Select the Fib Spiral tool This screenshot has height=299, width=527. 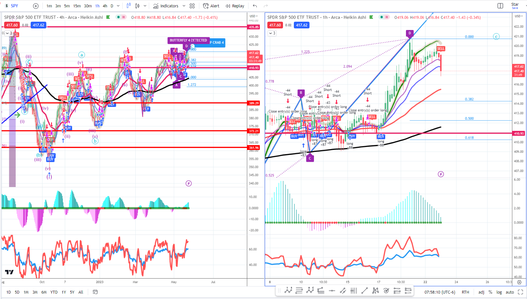click(386, 291)
